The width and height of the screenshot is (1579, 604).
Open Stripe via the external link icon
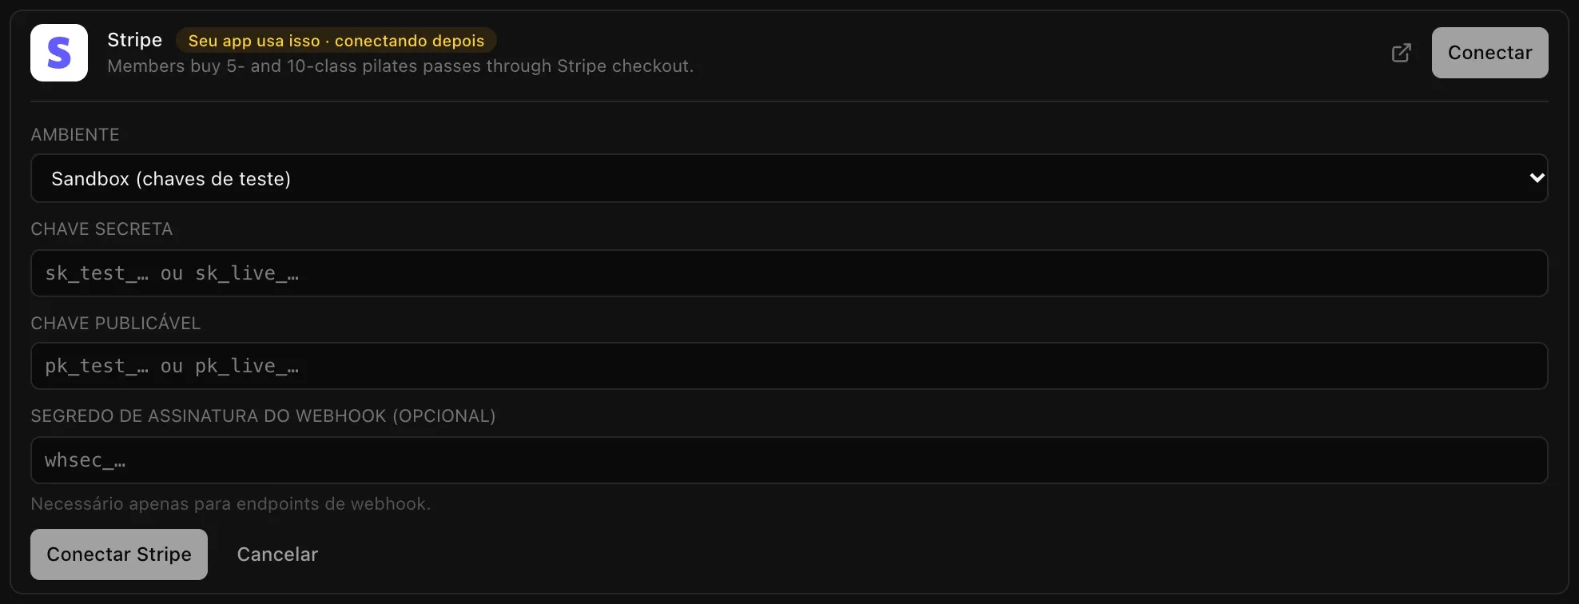coord(1402,53)
